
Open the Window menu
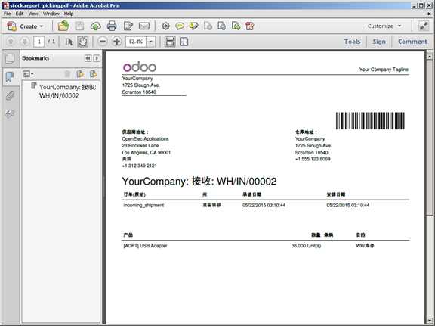point(51,14)
